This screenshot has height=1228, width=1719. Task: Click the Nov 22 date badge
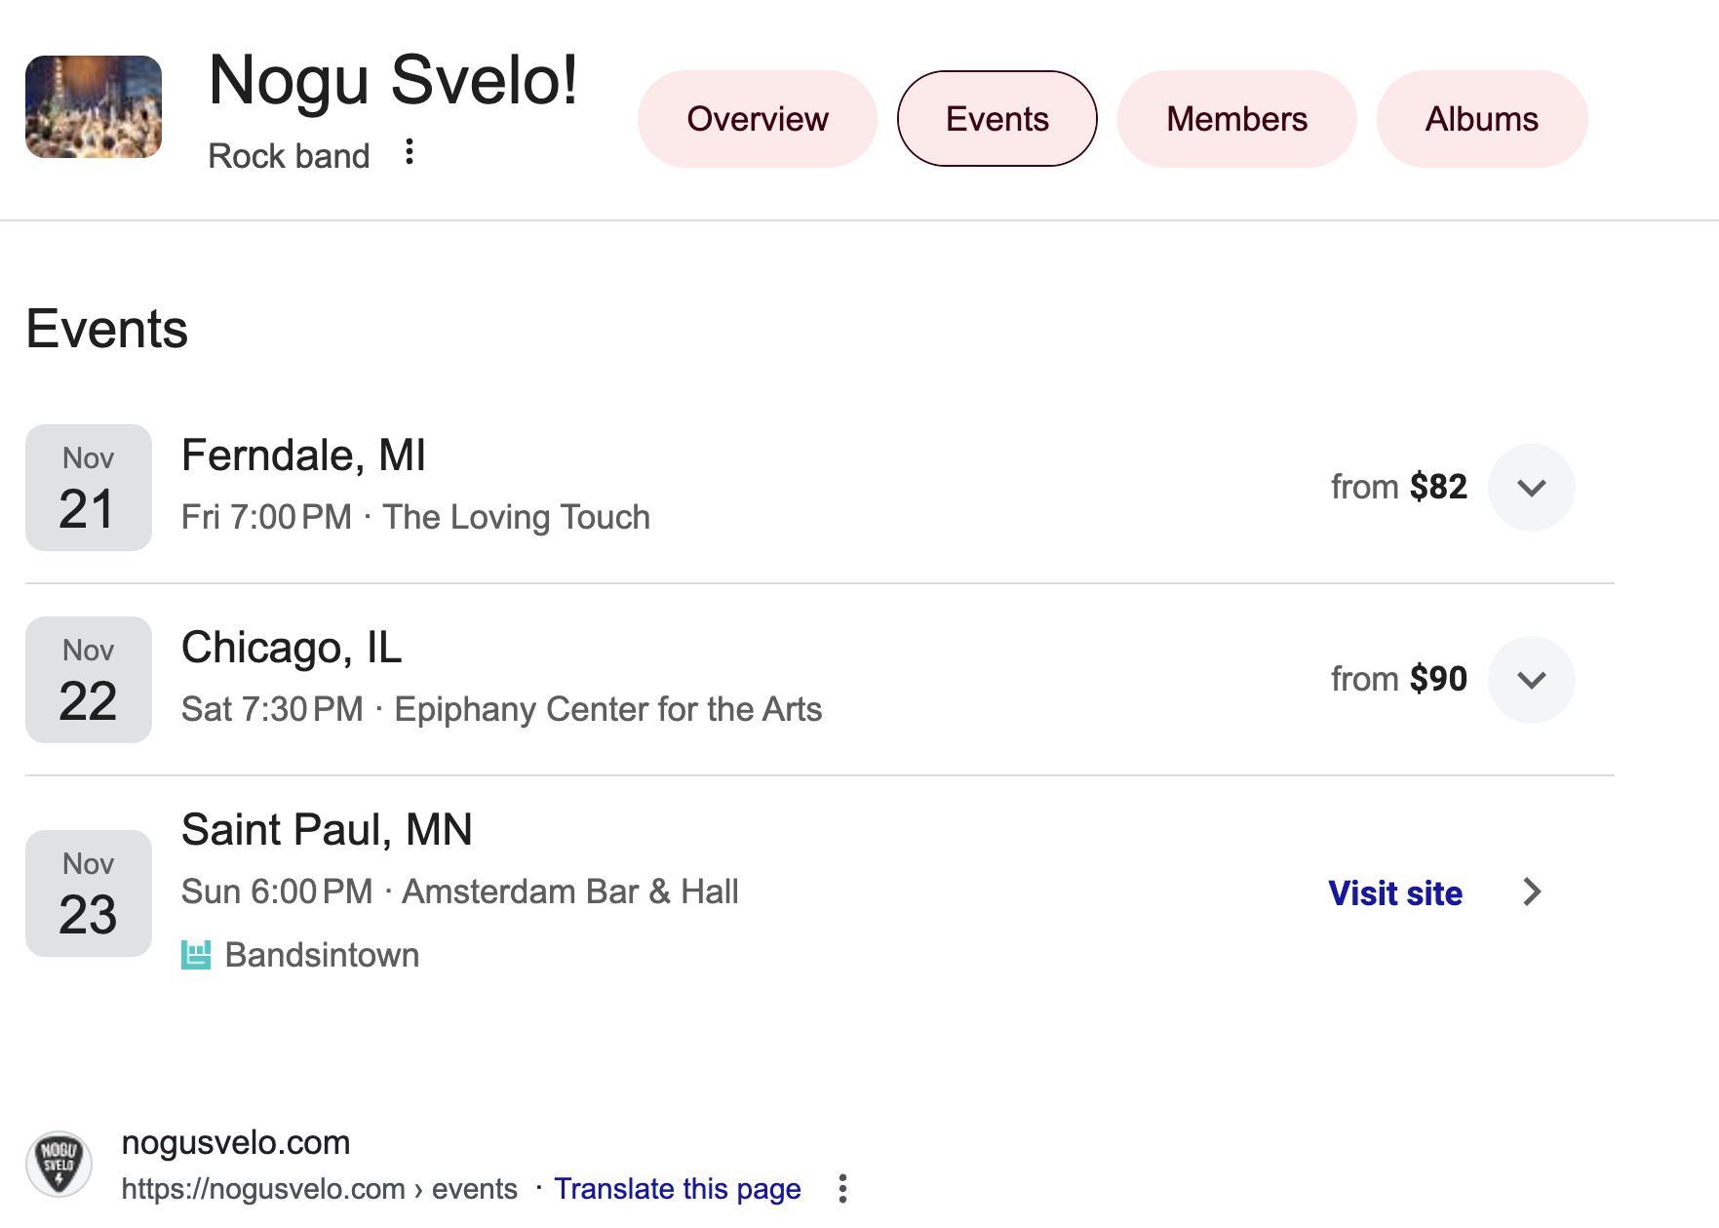pos(89,680)
